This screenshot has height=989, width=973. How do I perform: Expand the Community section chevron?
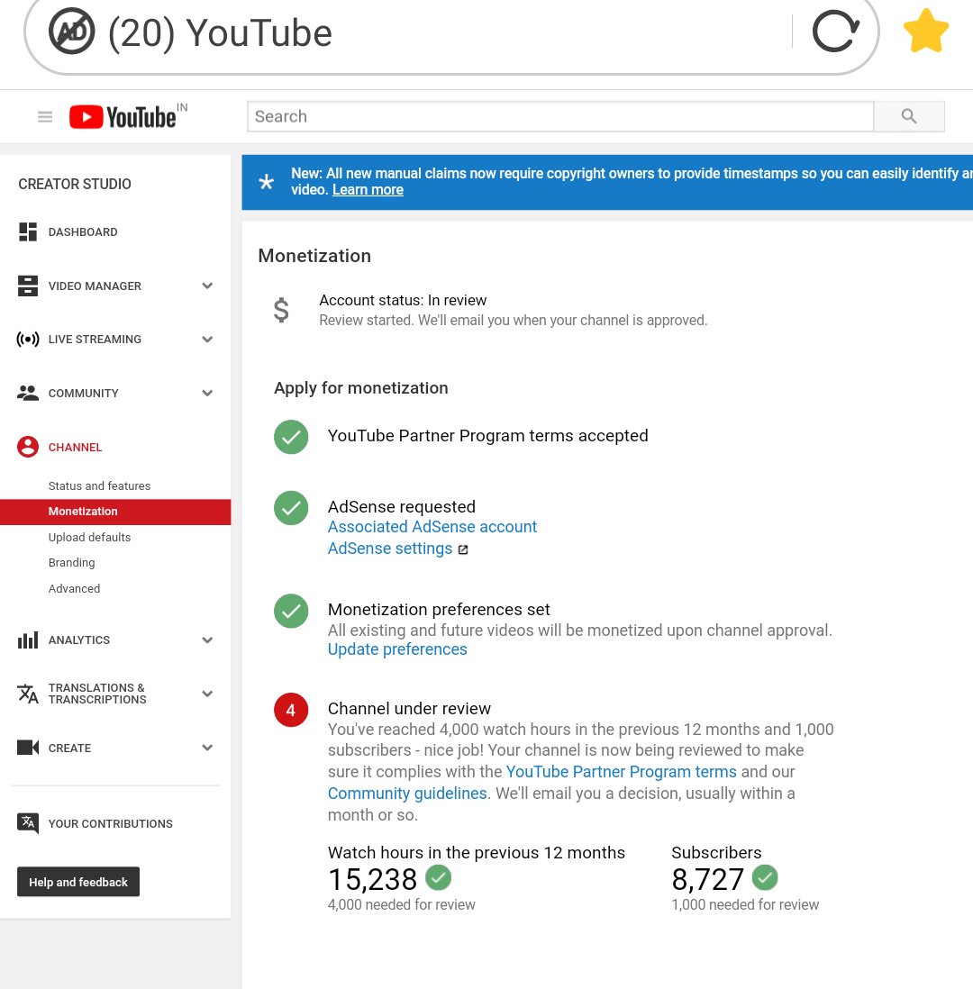tap(207, 393)
